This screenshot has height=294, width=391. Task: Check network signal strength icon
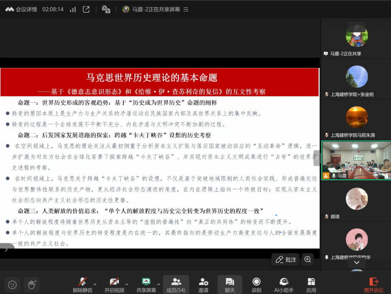point(73,9)
